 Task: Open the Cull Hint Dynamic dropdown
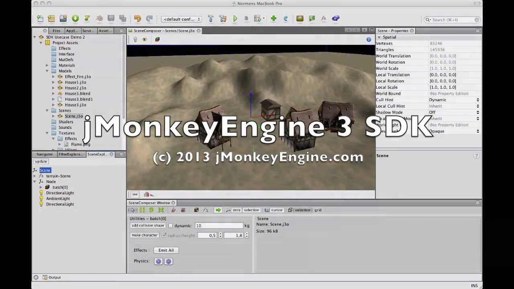tap(454, 100)
